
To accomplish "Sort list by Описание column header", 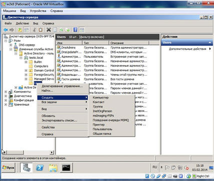I will tap(129, 43).
